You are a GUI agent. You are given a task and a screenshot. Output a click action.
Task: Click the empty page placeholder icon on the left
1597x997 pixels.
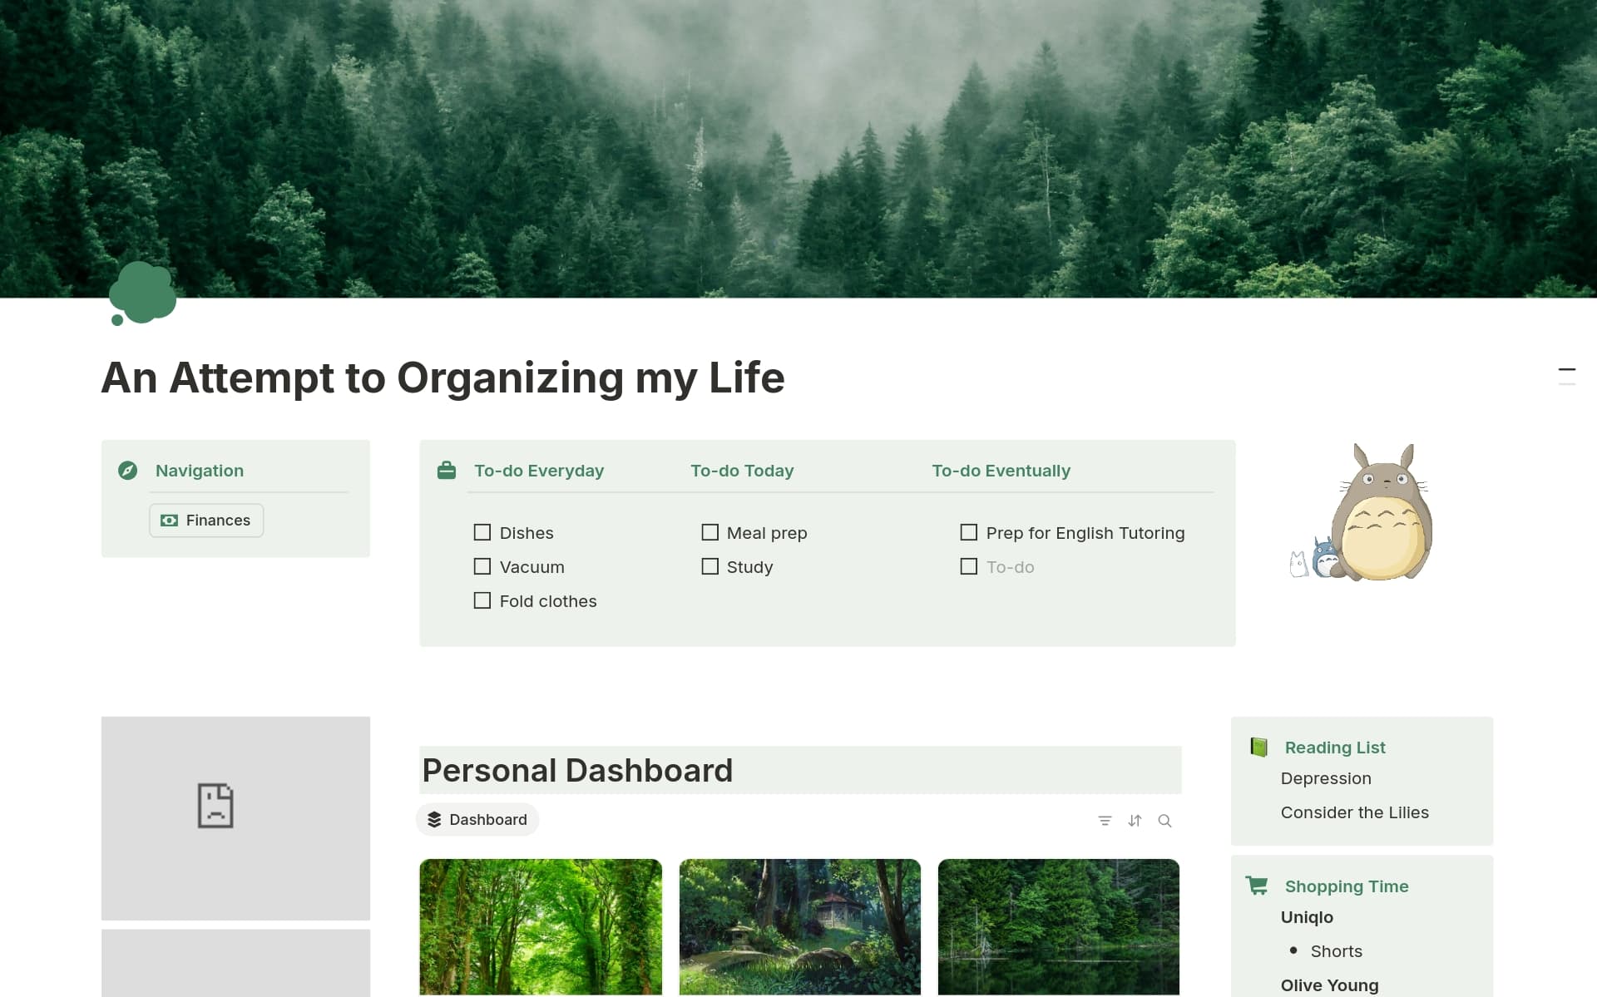coord(215,805)
